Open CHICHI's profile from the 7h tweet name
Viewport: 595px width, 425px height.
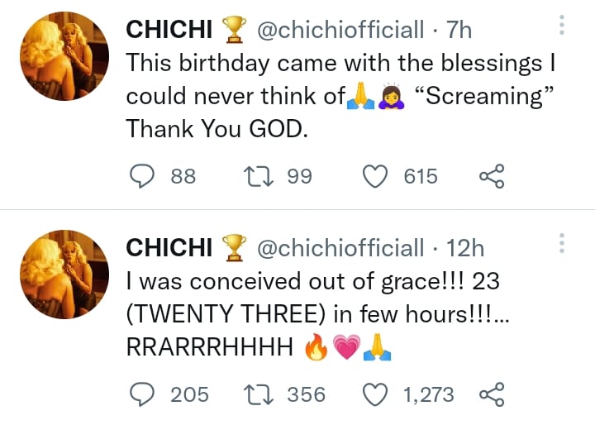click(170, 30)
